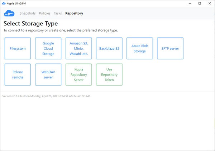This screenshot has width=215, height=151.
Task: Switch to the Policies tab
Action: click(45, 14)
